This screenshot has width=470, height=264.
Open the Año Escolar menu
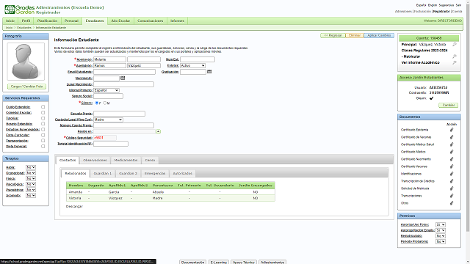120,21
